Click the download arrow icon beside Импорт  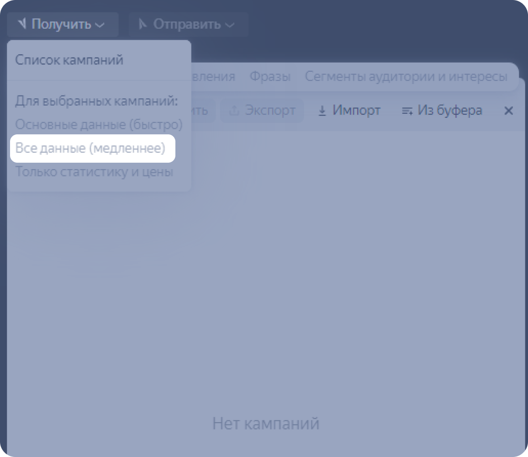(x=322, y=111)
